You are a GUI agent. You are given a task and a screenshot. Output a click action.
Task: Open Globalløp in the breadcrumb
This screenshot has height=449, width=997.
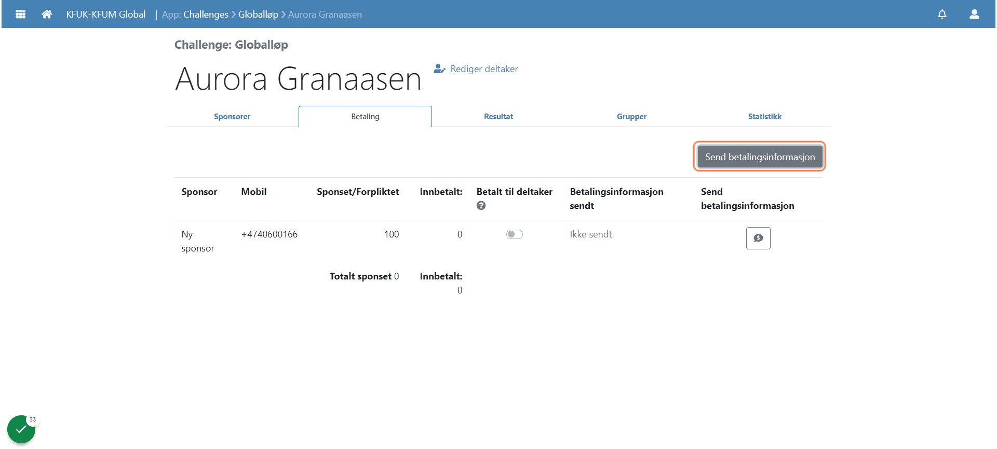pyautogui.click(x=258, y=15)
